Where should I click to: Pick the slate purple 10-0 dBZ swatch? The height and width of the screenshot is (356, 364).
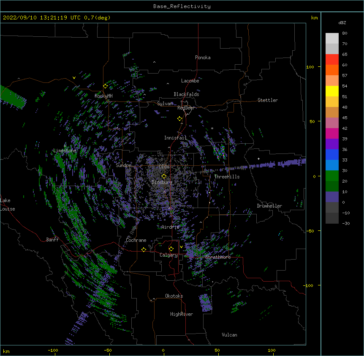tap(332, 197)
